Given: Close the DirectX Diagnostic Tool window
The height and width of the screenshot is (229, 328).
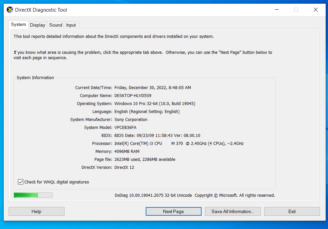Looking at the screenshot, I should click(316, 10).
